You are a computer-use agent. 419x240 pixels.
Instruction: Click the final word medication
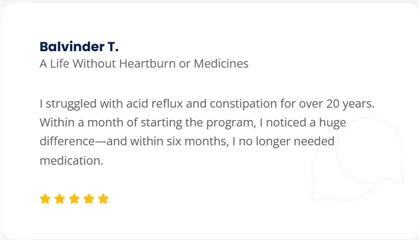pyautogui.click(x=71, y=161)
